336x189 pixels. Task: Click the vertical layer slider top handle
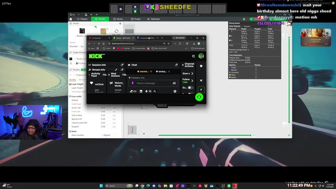[x=289, y=38]
